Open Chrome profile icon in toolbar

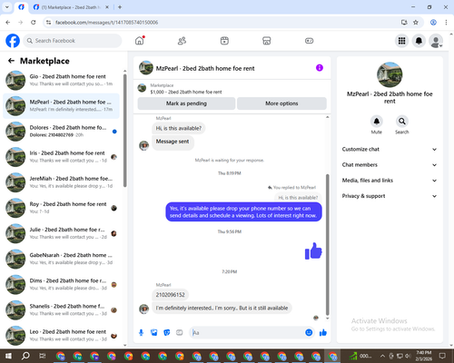433,23
